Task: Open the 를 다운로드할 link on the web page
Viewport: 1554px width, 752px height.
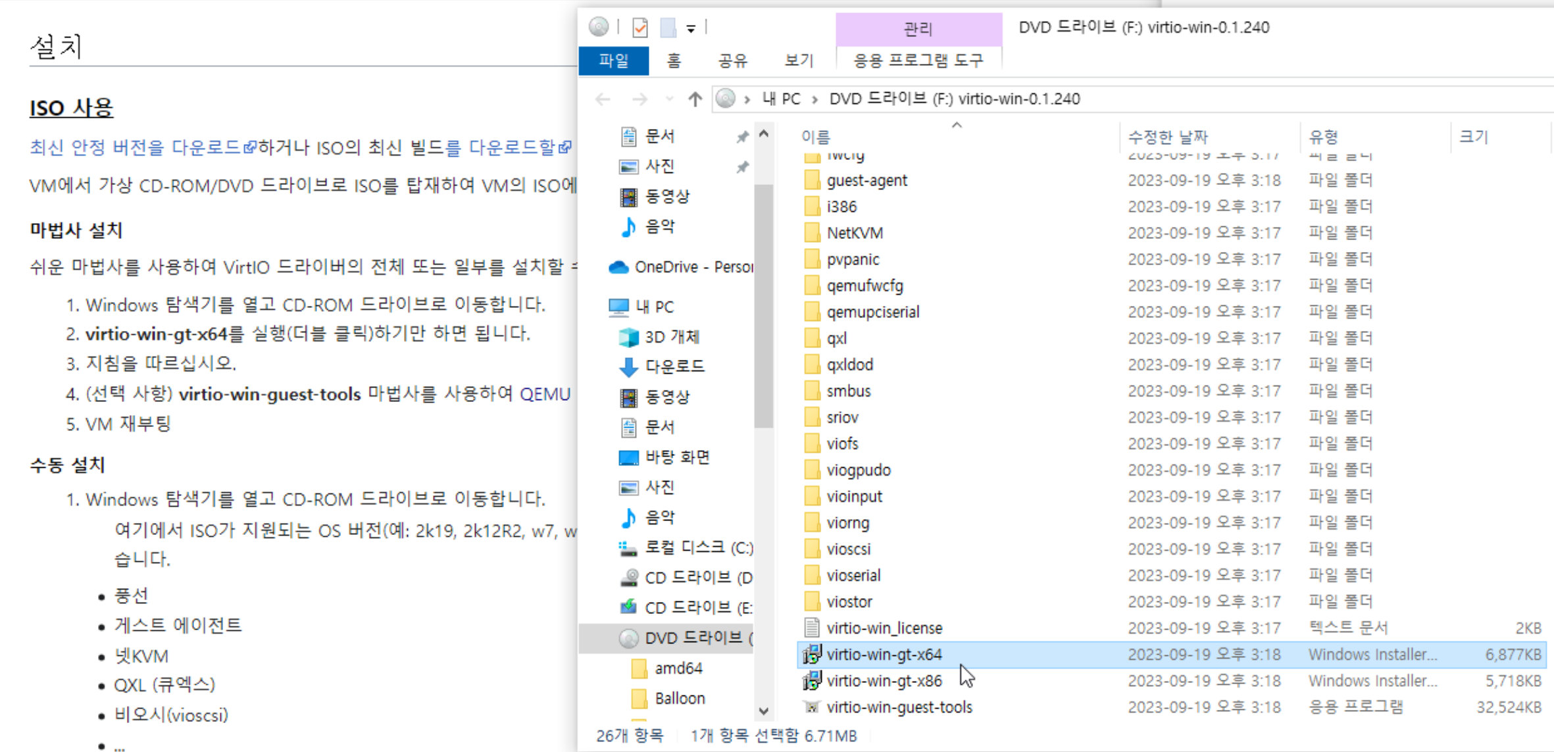Action: (509, 147)
